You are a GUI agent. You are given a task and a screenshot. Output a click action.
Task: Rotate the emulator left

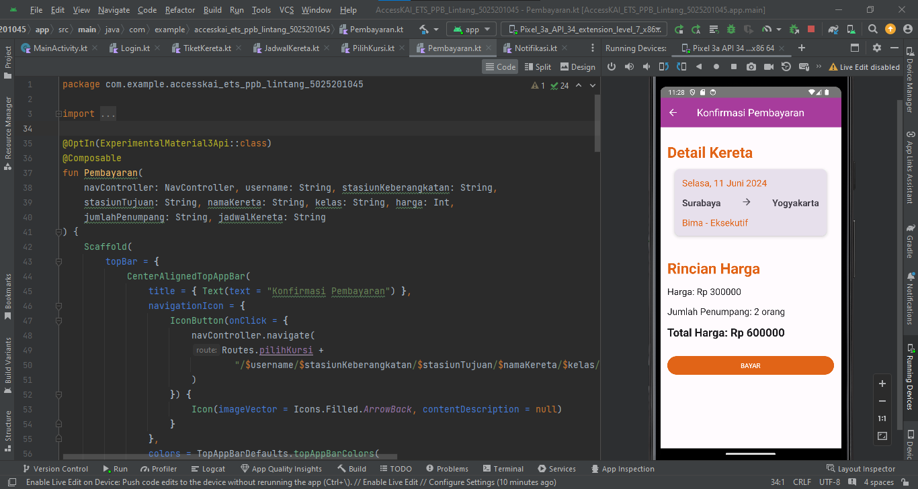(664, 66)
